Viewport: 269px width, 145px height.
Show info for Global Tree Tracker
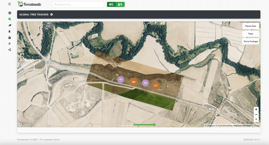tap(52, 15)
